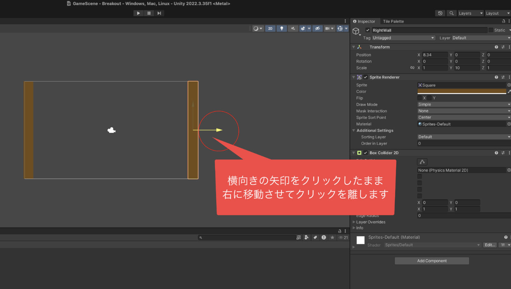This screenshot has width=511, height=289.
Task: Pick color with the eyedropper icon
Action: (509, 92)
